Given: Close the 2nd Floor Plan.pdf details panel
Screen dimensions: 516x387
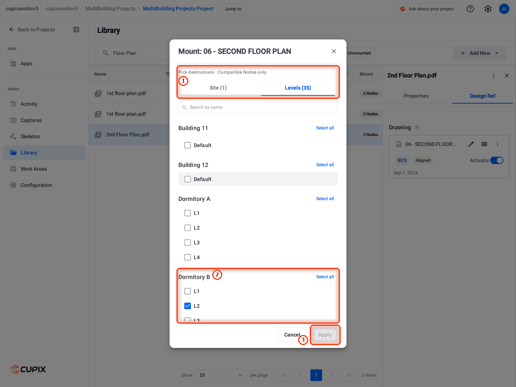Looking at the screenshot, I should (507, 76).
